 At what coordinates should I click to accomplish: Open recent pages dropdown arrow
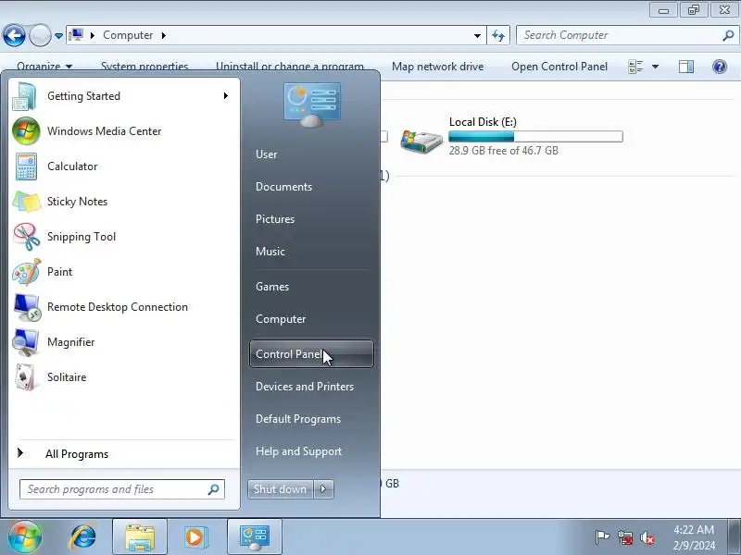tap(58, 35)
